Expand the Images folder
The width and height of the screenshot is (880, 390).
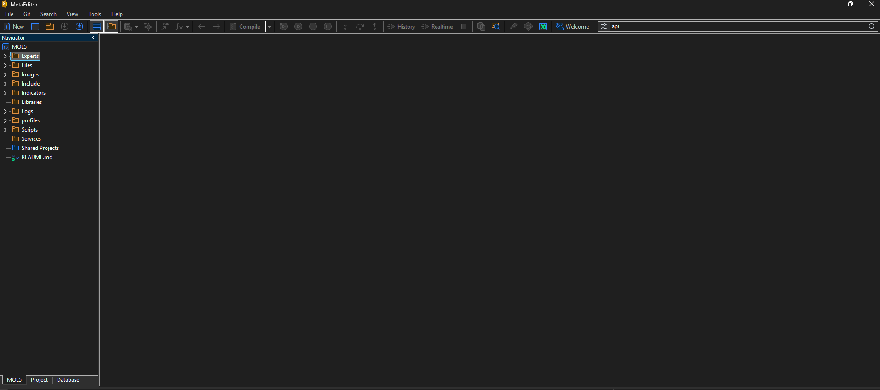click(5, 75)
